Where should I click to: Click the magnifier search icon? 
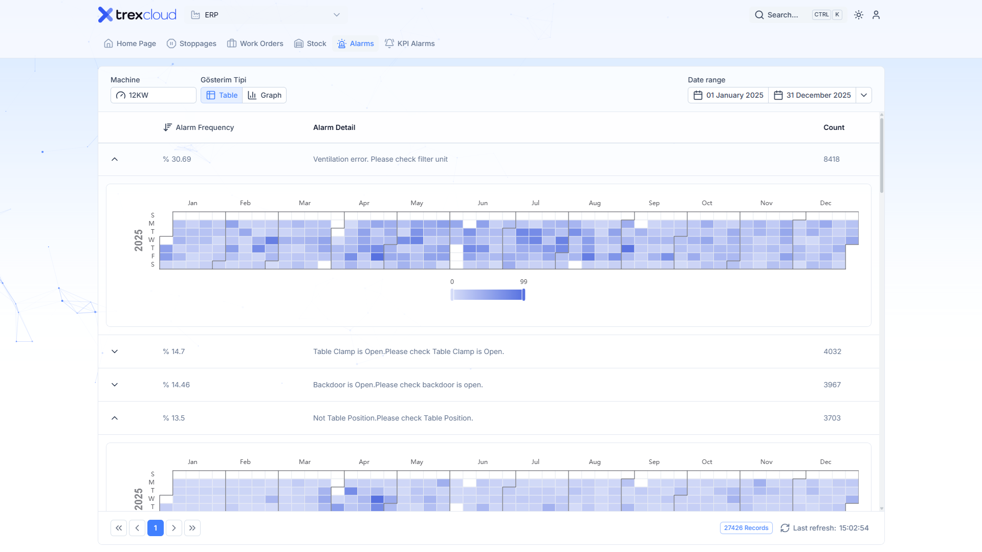pos(759,15)
